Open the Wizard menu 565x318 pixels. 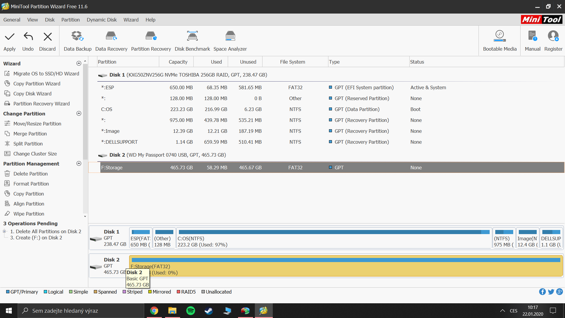(131, 20)
